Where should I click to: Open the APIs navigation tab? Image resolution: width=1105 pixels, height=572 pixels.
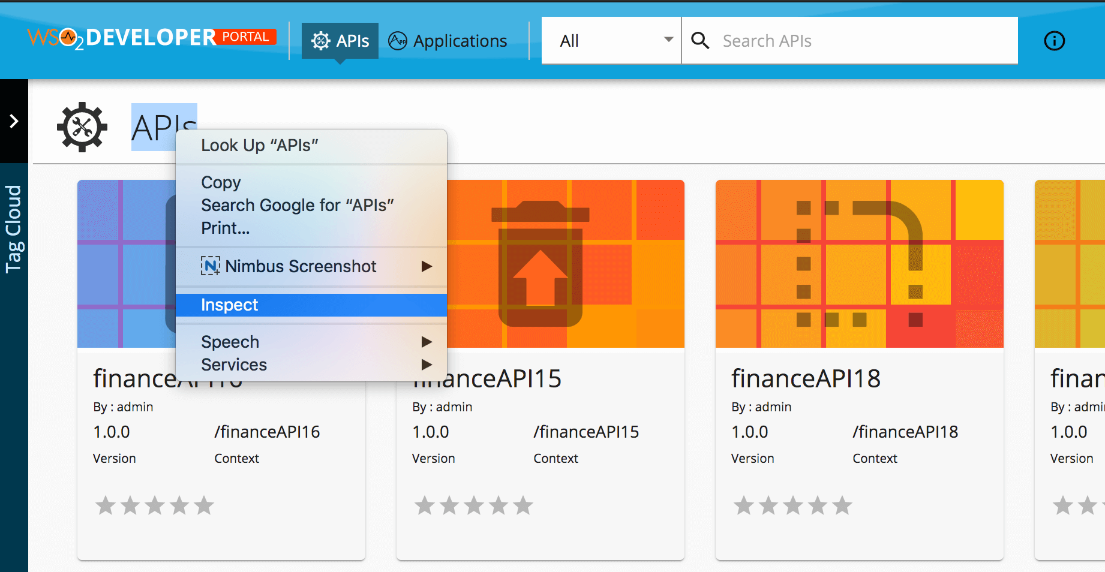click(340, 41)
